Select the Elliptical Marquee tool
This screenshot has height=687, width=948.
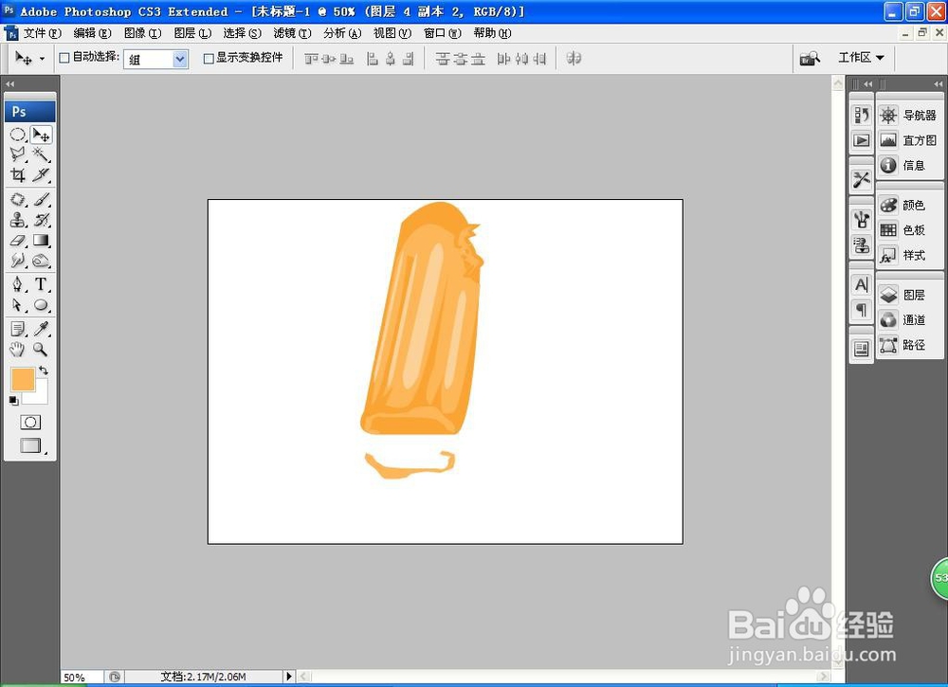[17, 135]
